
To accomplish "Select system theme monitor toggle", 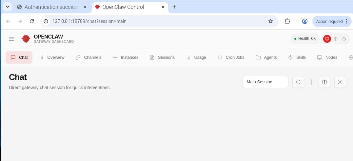I will (327, 39).
